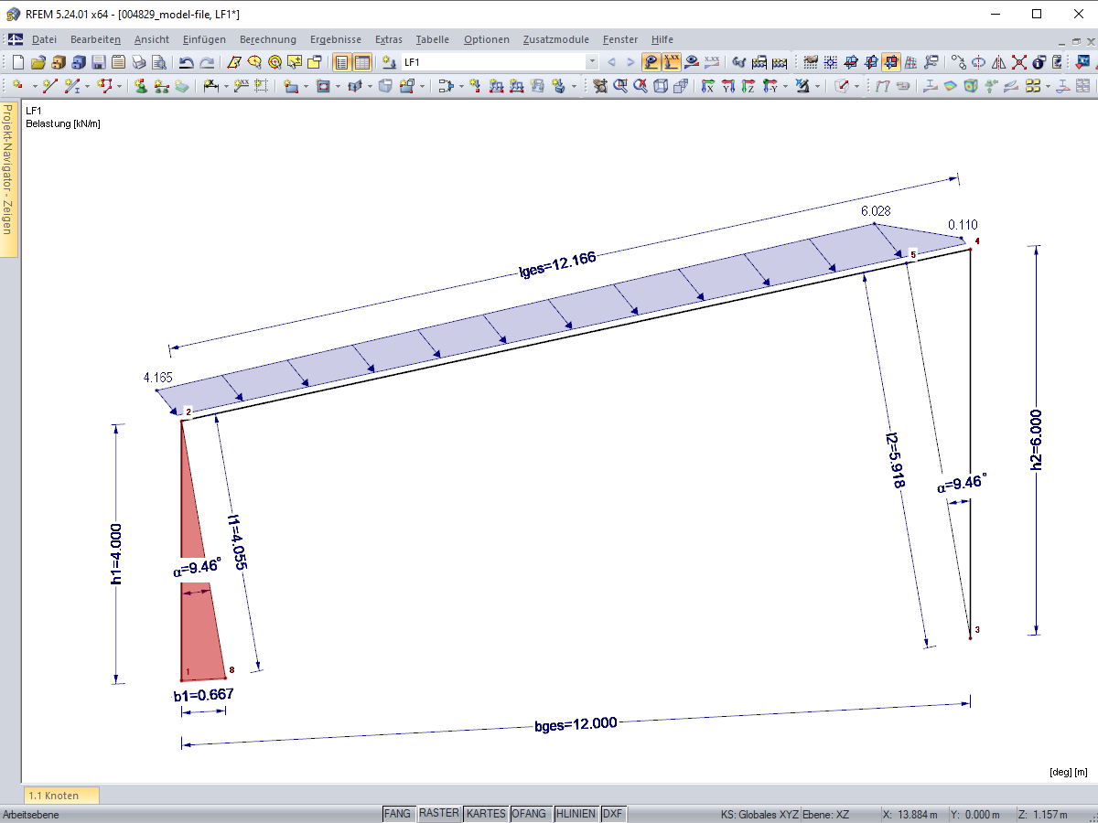Click the red delete cross icon
This screenshot has width=1098, height=823.
tap(1018, 62)
